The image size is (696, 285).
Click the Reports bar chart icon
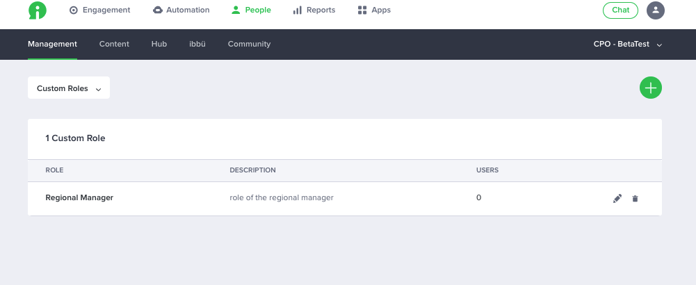pos(298,10)
